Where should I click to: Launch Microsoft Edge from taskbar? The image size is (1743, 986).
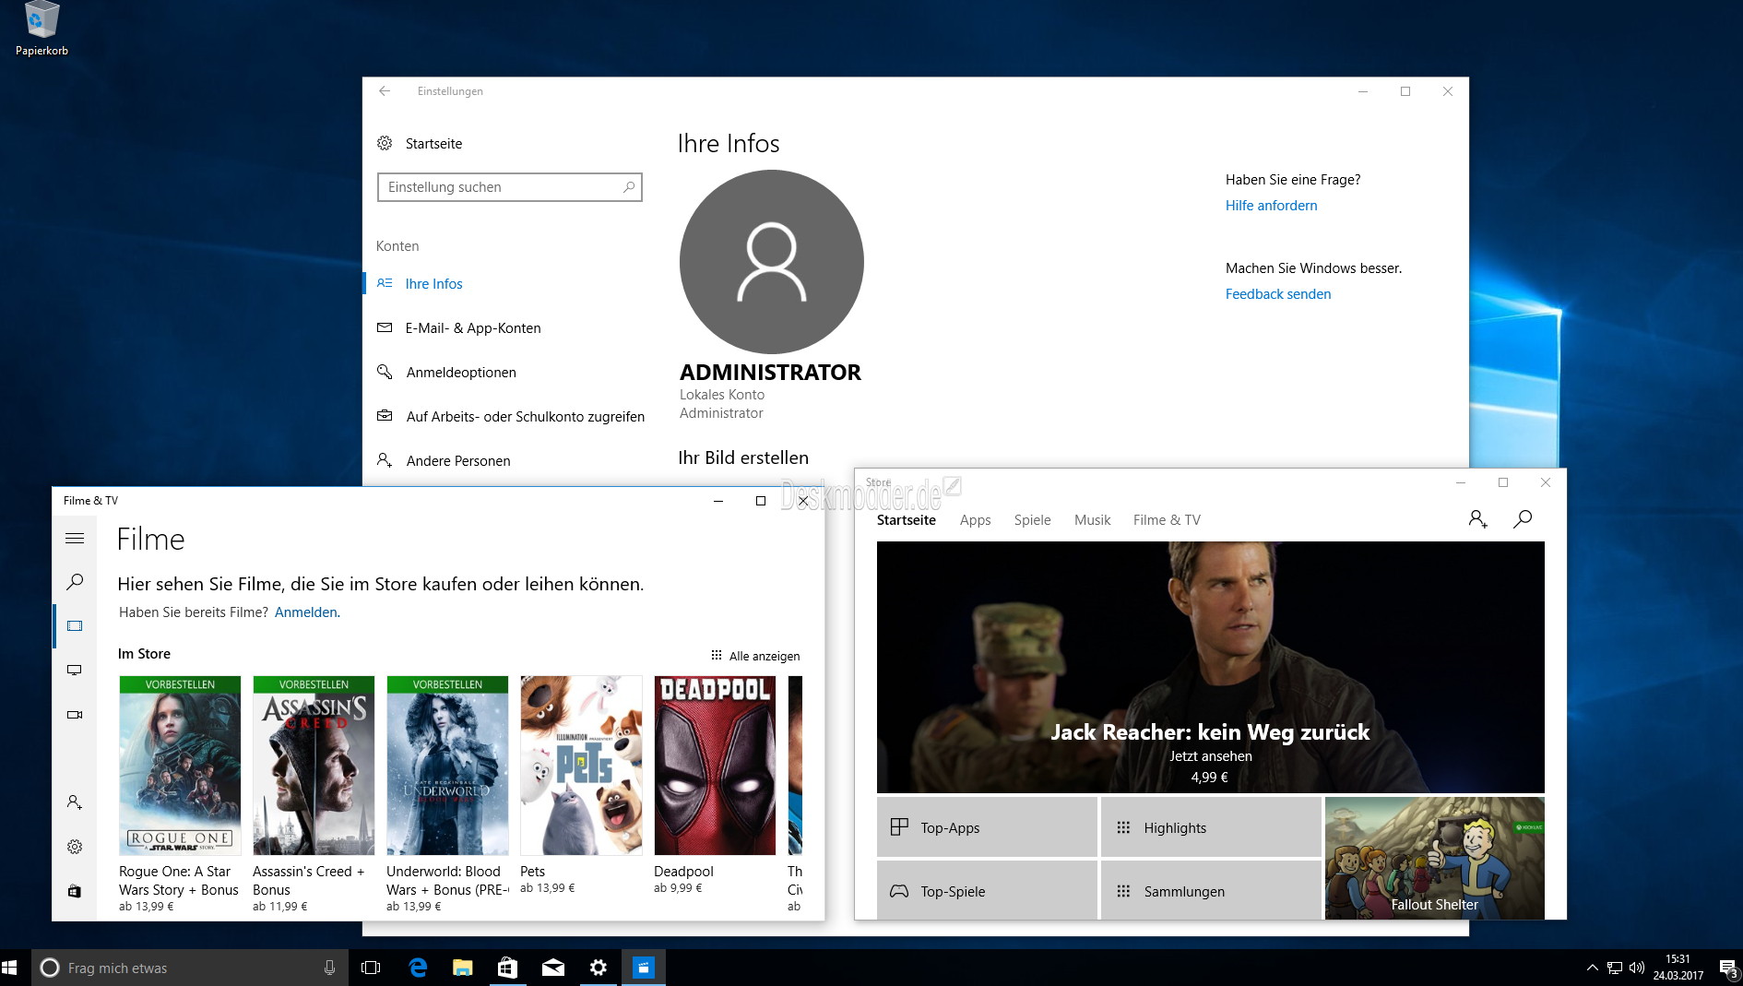[418, 968]
